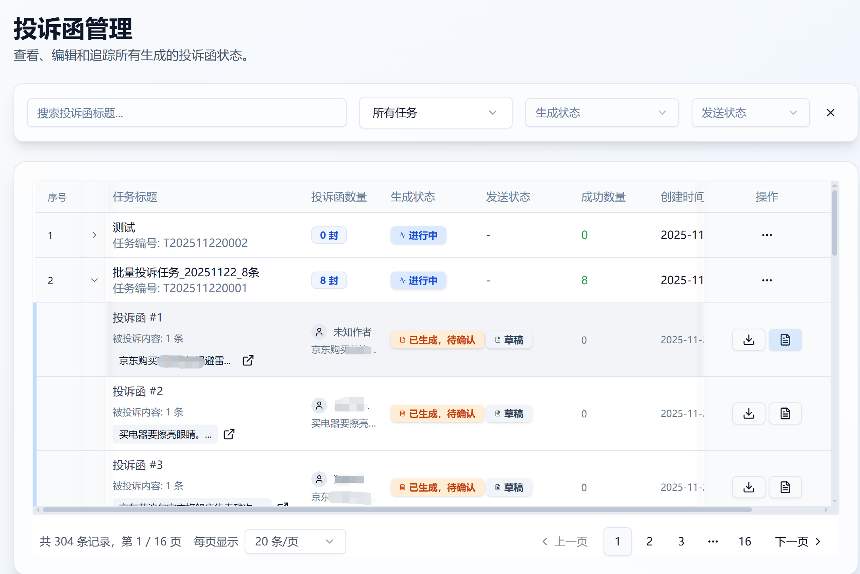Viewport: 860px width, 574px height.
Task: Open more actions for 批量投诉任务 row
Action: pyautogui.click(x=767, y=280)
